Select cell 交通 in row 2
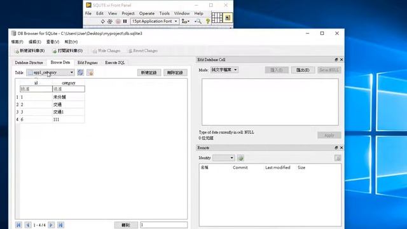The image size is (407, 229). pos(69,104)
